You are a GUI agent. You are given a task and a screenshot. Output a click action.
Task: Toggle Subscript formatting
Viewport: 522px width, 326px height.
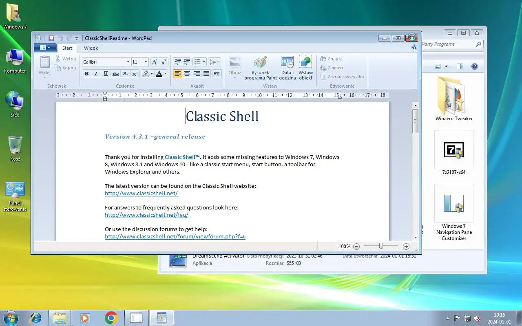126,74
